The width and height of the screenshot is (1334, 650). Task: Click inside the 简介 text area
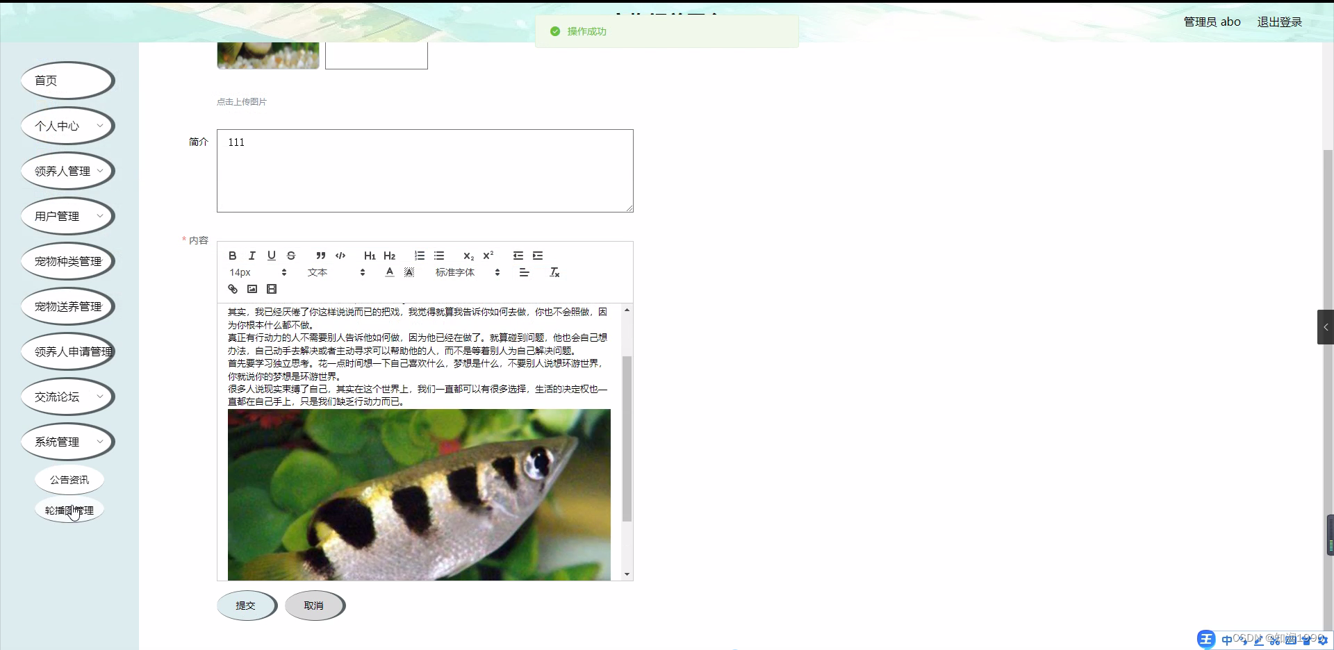click(x=424, y=170)
